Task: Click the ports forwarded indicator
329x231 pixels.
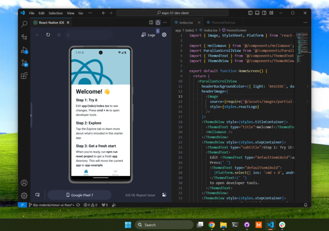Action: click(105, 205)
